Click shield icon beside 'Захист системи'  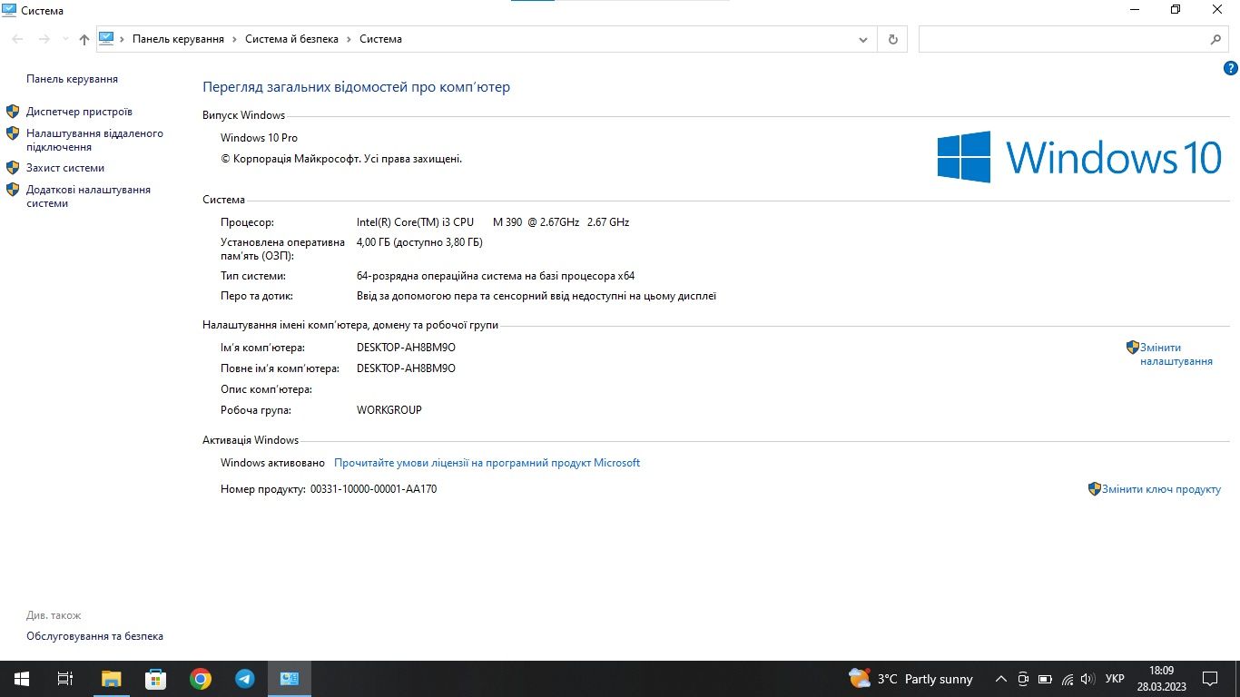pyautogui.click(x=13, y=168)
